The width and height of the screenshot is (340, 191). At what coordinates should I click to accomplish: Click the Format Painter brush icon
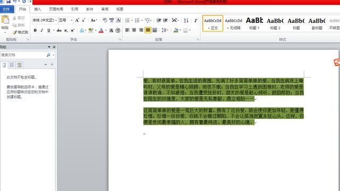tap(14, 32)
